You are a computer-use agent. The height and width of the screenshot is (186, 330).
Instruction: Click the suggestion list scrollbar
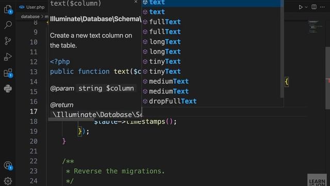pyautogui.click(x=282, y=49)
